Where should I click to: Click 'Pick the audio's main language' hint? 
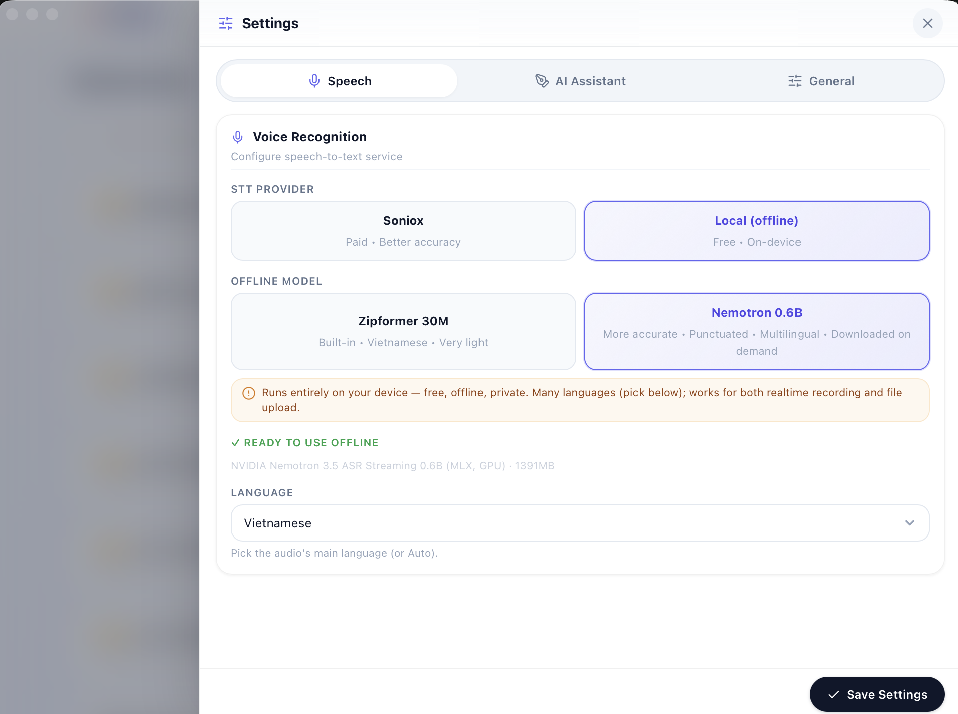335,553
